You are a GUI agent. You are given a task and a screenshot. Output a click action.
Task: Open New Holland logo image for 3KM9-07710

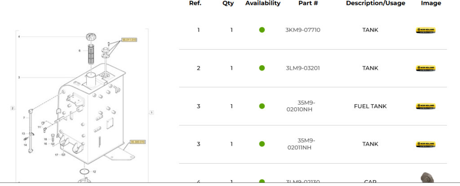click(x=425, y=30)
